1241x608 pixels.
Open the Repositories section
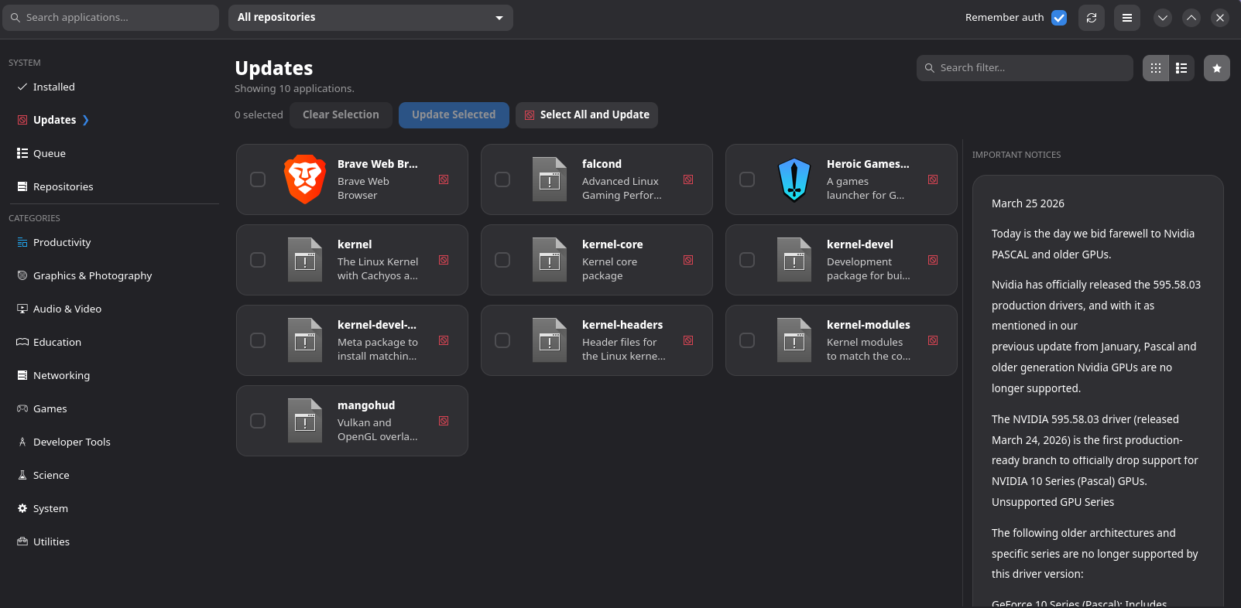(x=63, y=186)
